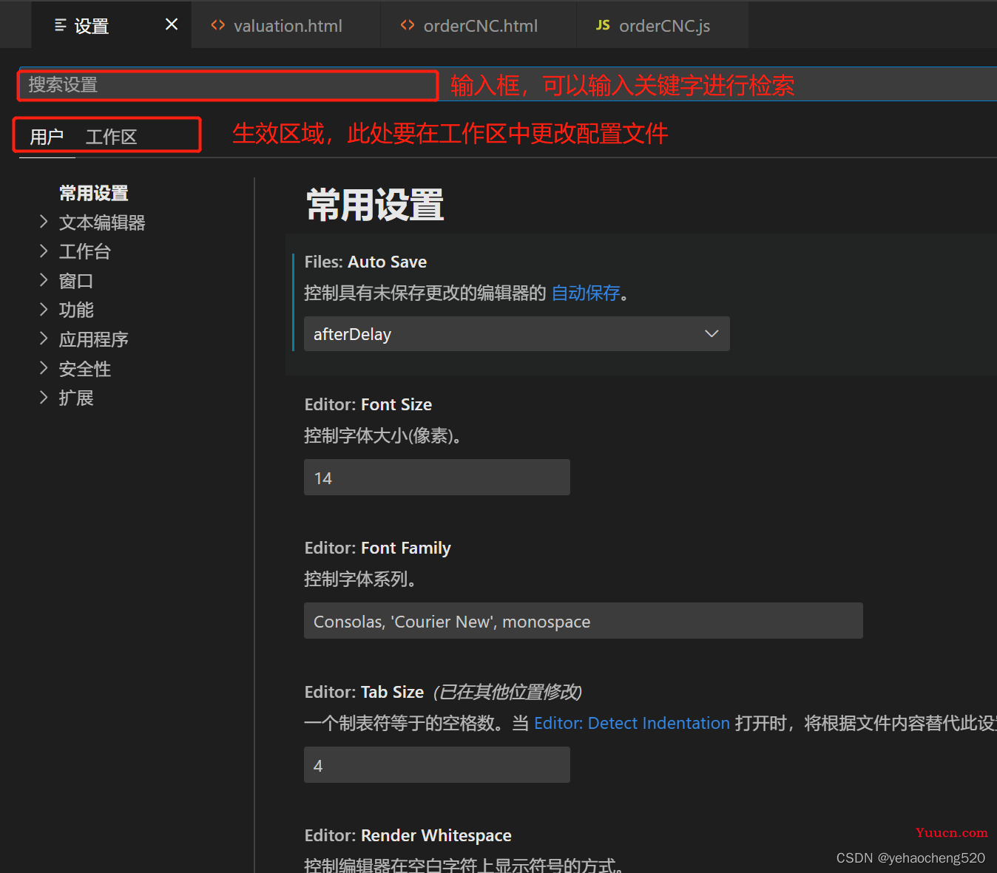Click the valuation.html file icon
Viewport: 997px width, 873px height.
coord(218,25)
